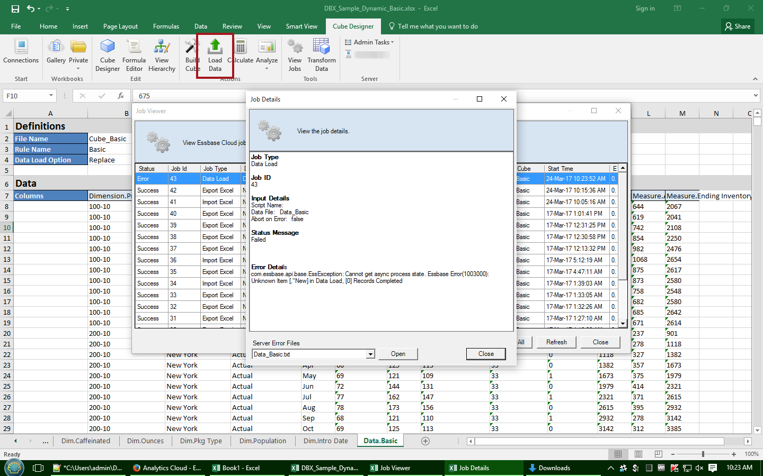This screenshot has height=476, width=763.
Task: Open the View Jobs tool
Action: [295, 56]
